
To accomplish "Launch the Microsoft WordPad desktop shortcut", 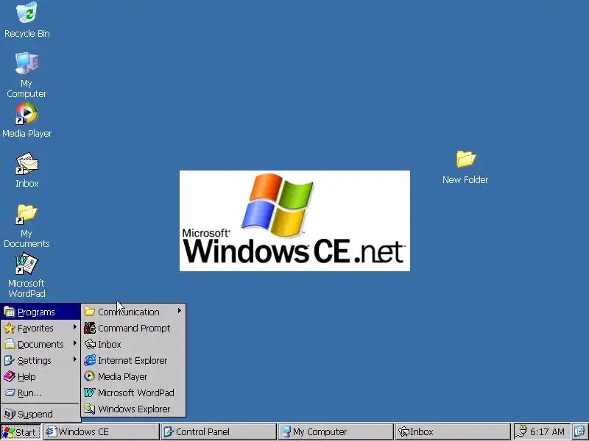I will pos(27,276).
